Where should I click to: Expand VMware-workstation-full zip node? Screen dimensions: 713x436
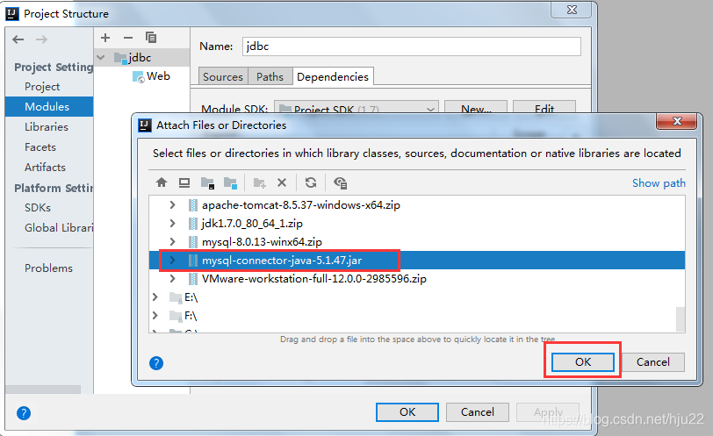pyautogui.click(x=172, y=278)
